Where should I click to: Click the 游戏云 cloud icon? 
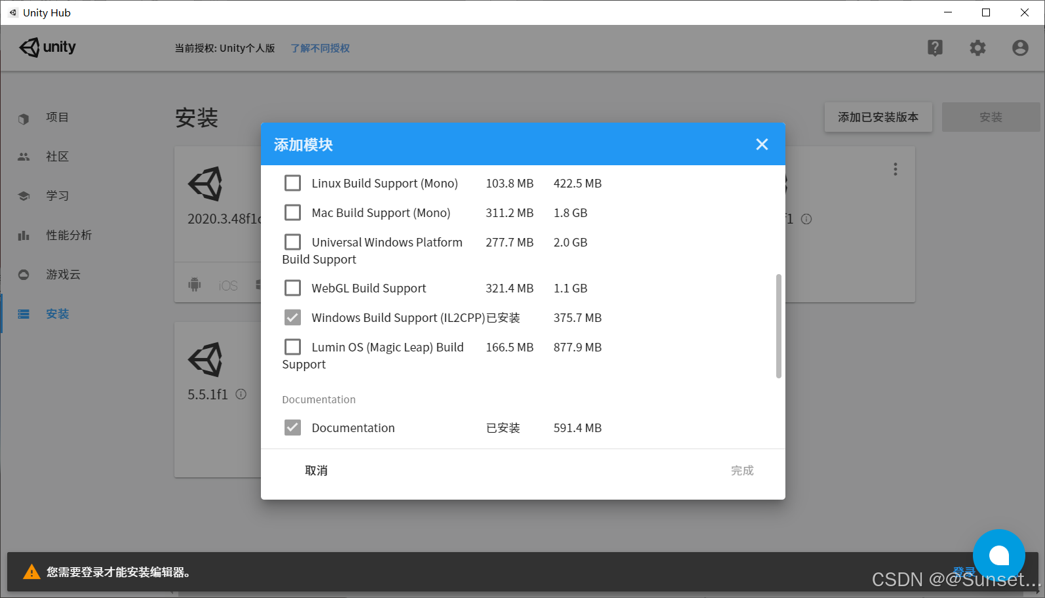tap(24, 275)
